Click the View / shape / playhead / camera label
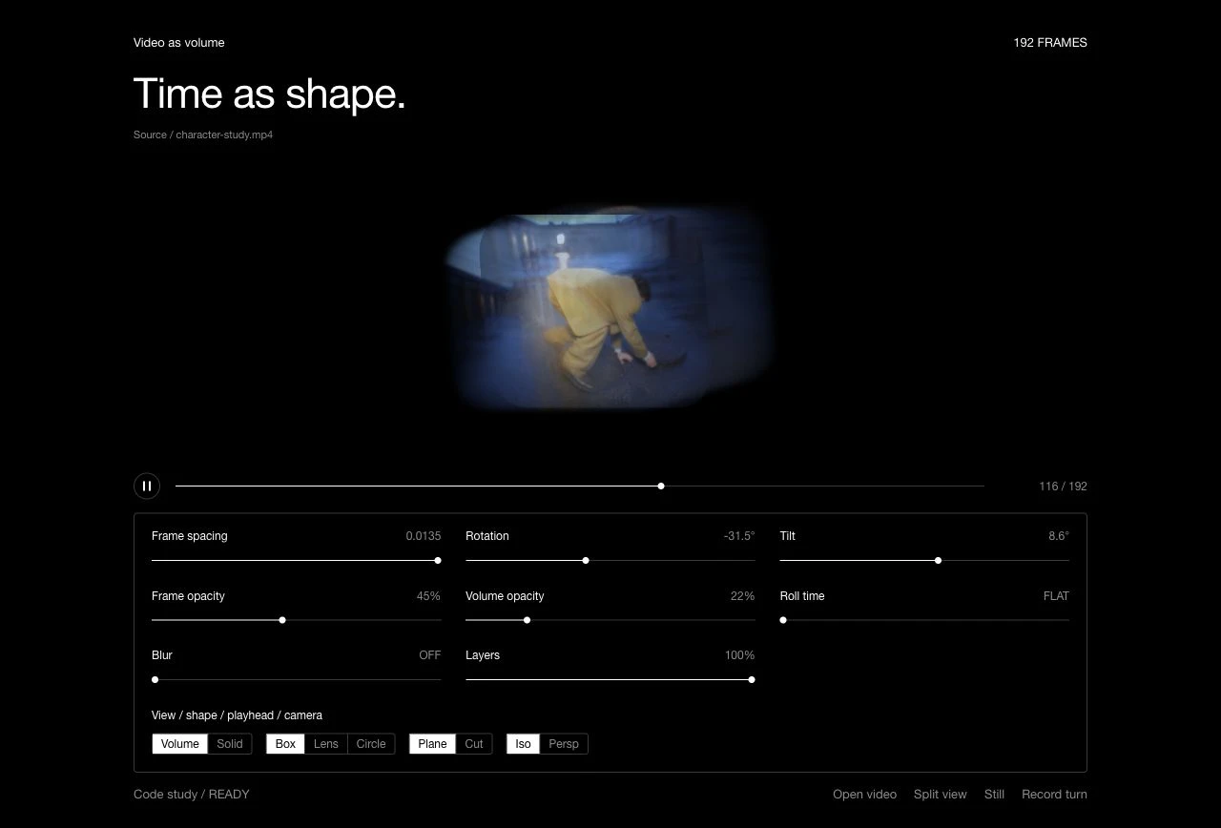 click(x=237, y=715)
